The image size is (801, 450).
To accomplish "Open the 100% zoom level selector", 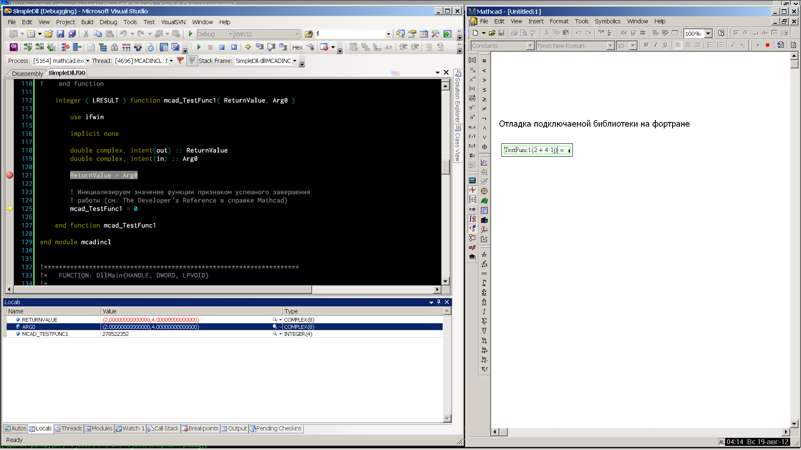I will pyautogui.click(x=708, y=33).
